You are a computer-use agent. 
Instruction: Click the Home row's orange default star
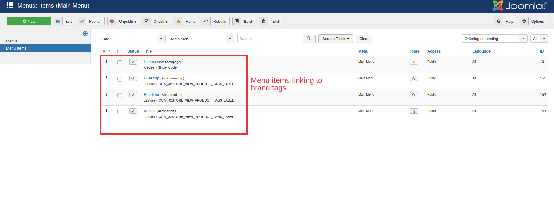point(414,62)
